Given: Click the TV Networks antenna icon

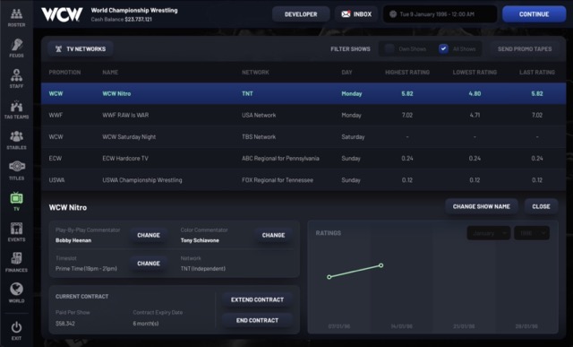Looking at the screenshot, I should tap(58, 48).
